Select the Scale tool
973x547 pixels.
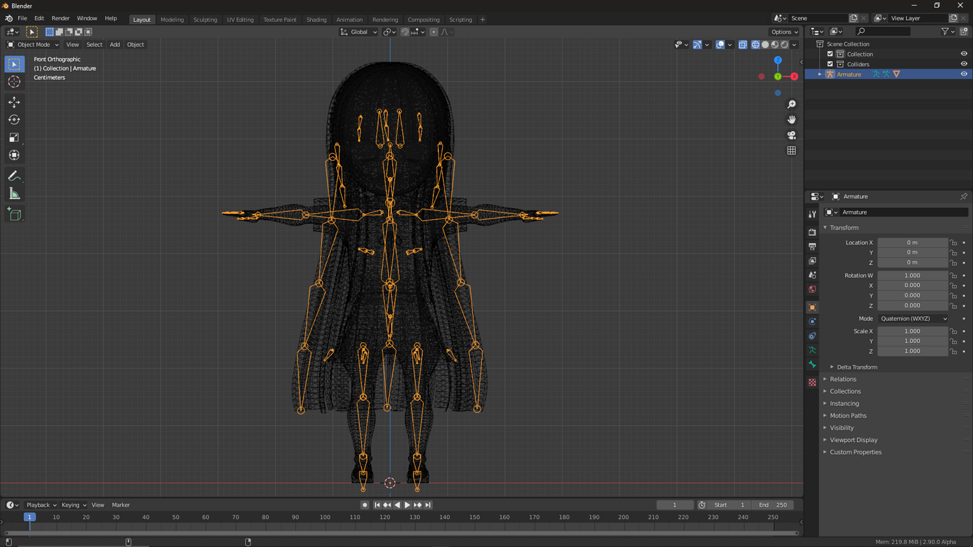pos(14,137)
